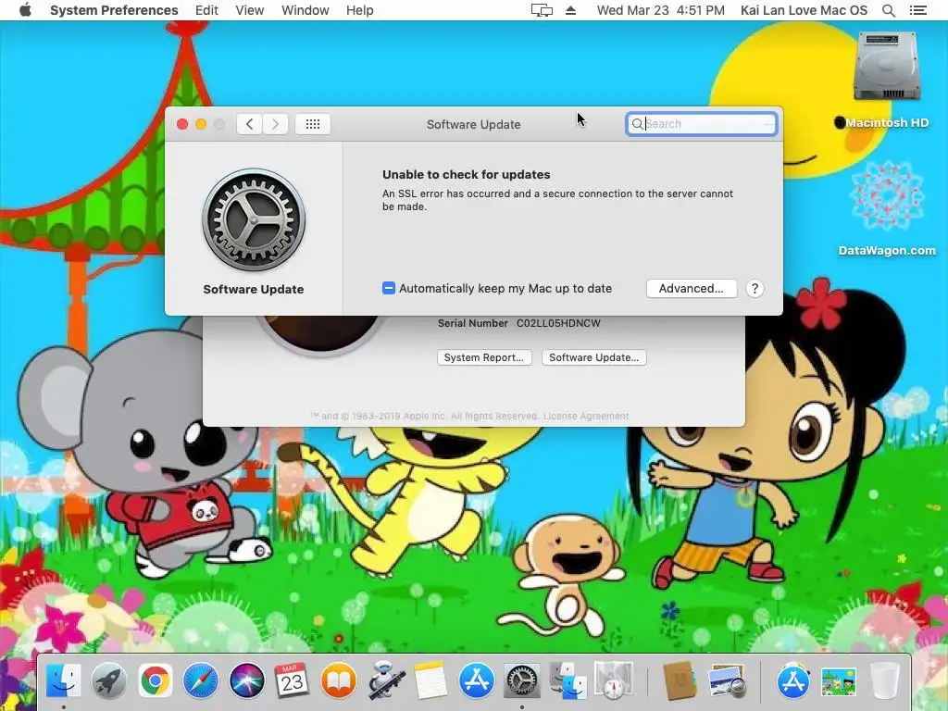This screenshot has width=948, height=711.
Task: Open Finder from the Dock
Action: (x=64, y=680)
